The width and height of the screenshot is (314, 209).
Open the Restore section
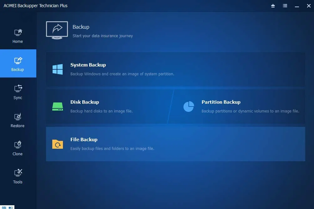[x=18, y=120]
